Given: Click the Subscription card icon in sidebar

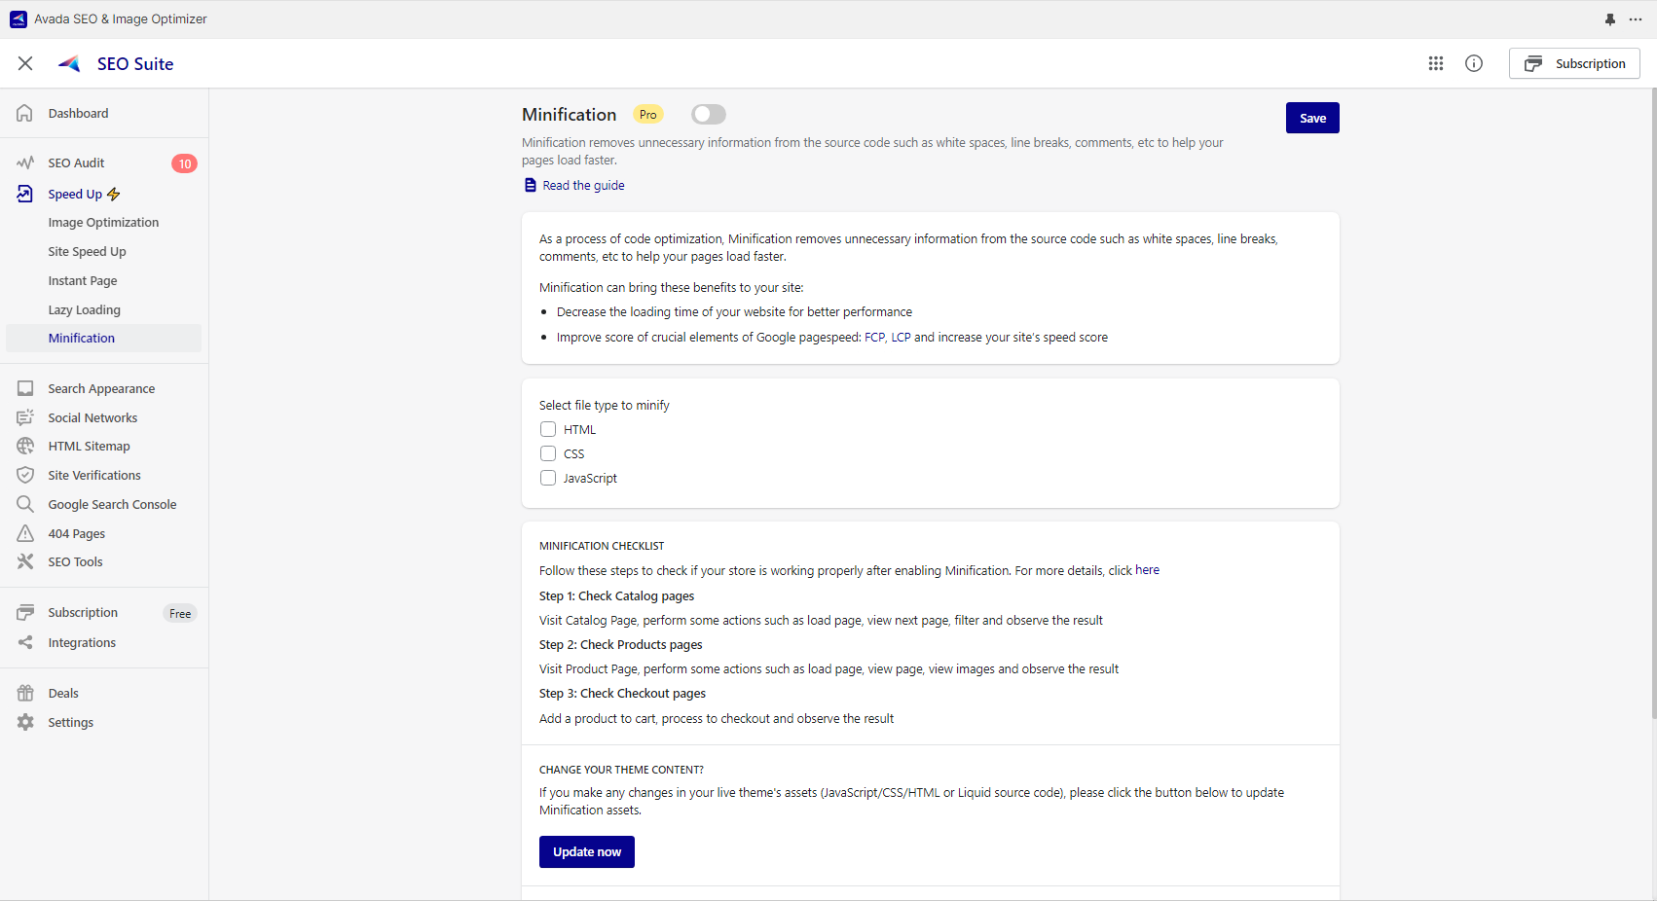Looking at the screenshot, I should coord(25,612).
